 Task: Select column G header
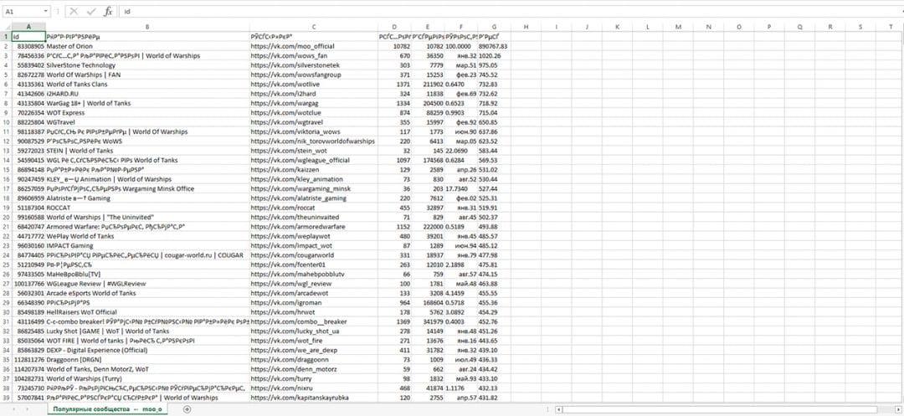pos(494,27)
